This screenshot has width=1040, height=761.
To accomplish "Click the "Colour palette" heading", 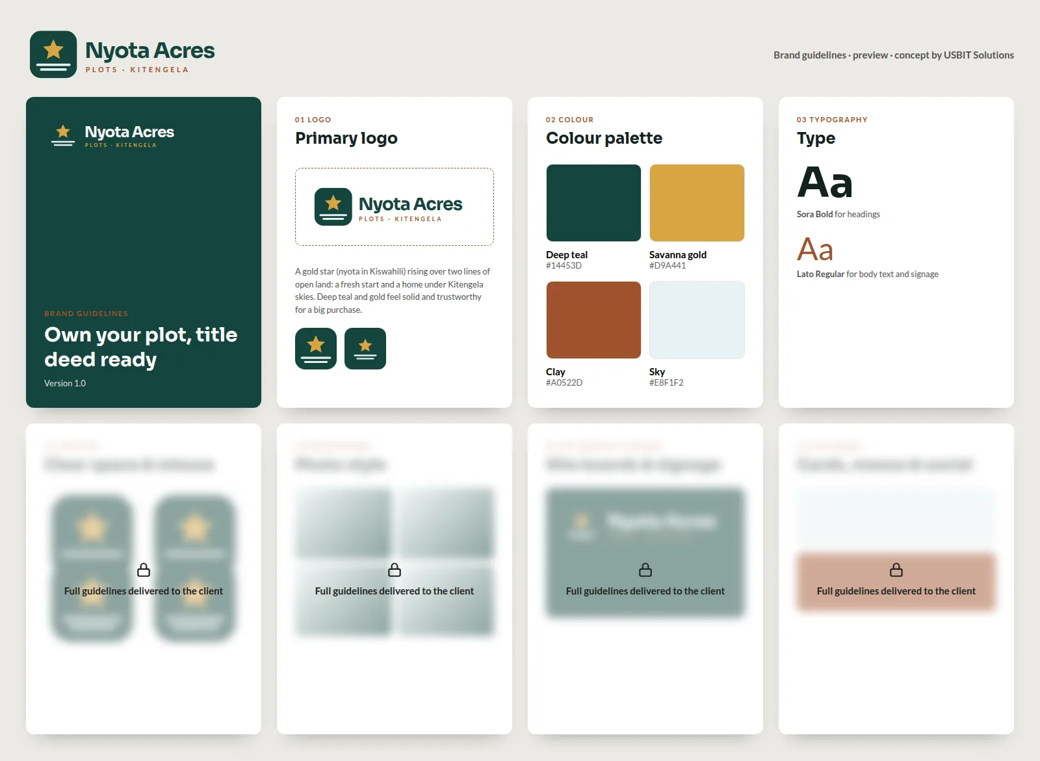I will [x=604, y=138].
